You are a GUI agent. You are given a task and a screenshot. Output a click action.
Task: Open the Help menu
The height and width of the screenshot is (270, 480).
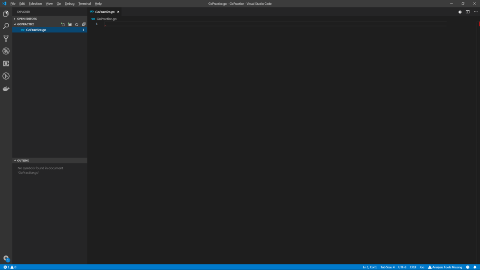[x=98, y=4]
